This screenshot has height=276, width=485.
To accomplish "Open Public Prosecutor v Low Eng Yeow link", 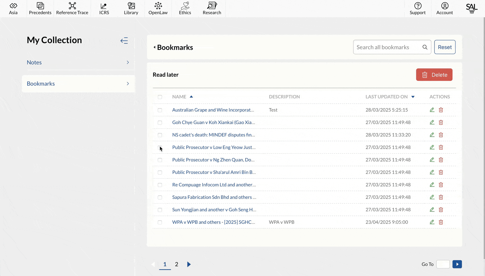I will point(214,147).
